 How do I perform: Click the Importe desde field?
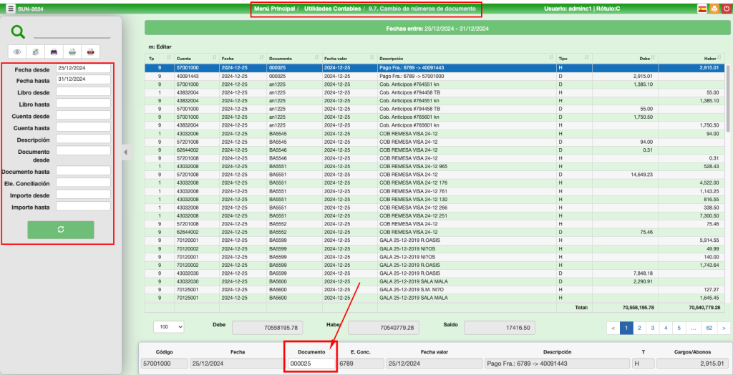pyautogui.click(x=83, y=194)
